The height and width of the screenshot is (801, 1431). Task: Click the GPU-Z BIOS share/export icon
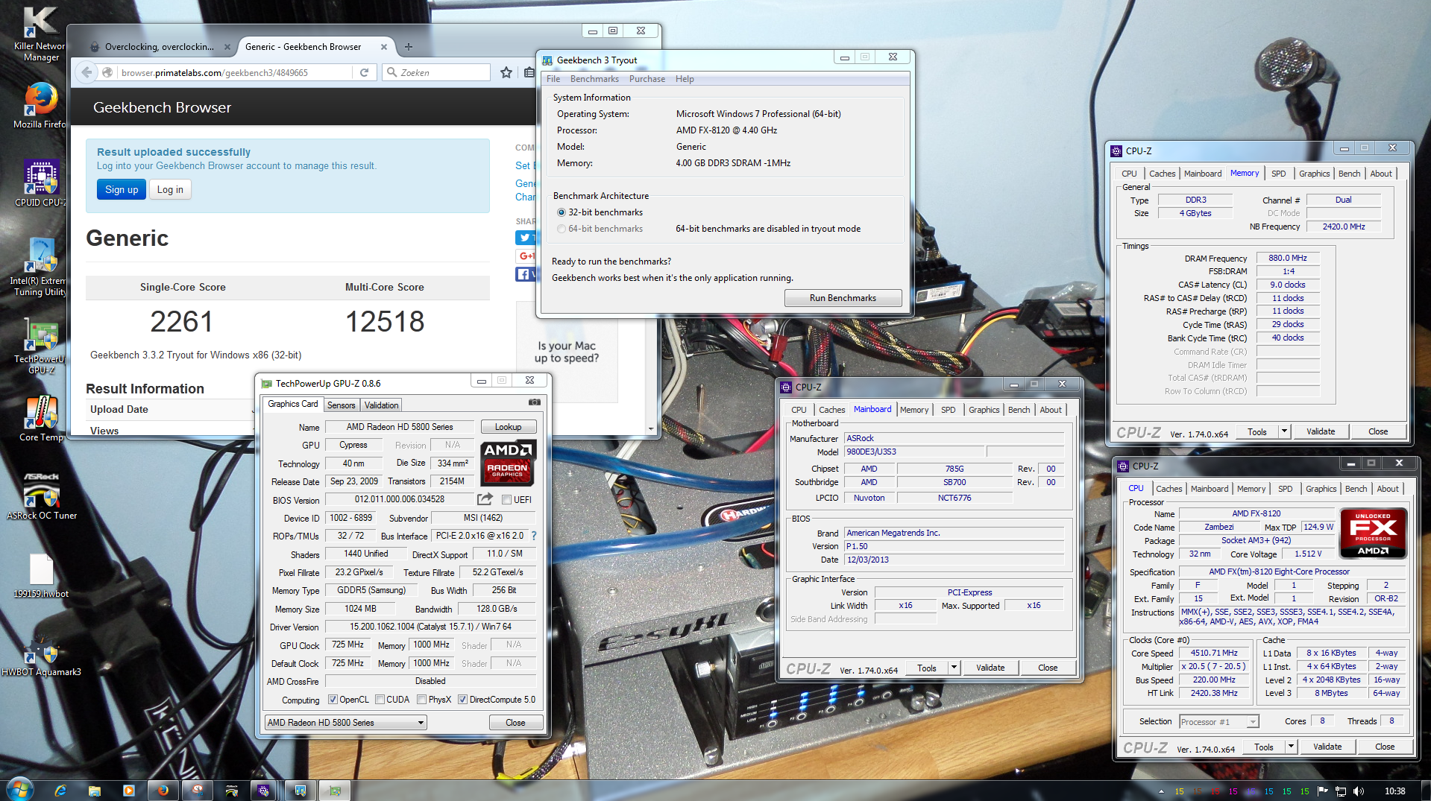[485, 498]
